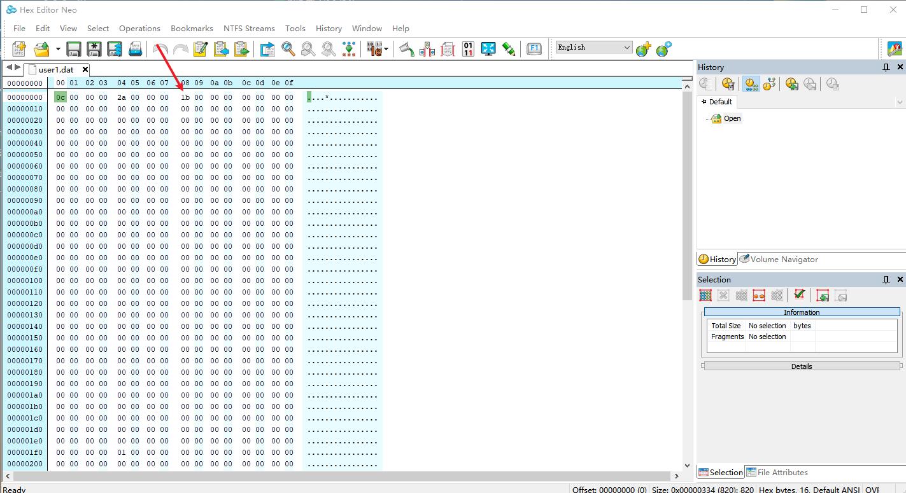This screenshot has height=493, width=906.
Task: Open the Operations menu
Action: click(139, 28)
